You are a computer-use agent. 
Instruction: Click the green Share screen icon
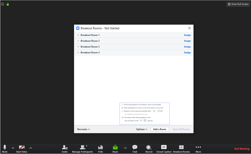click(115, 148)
